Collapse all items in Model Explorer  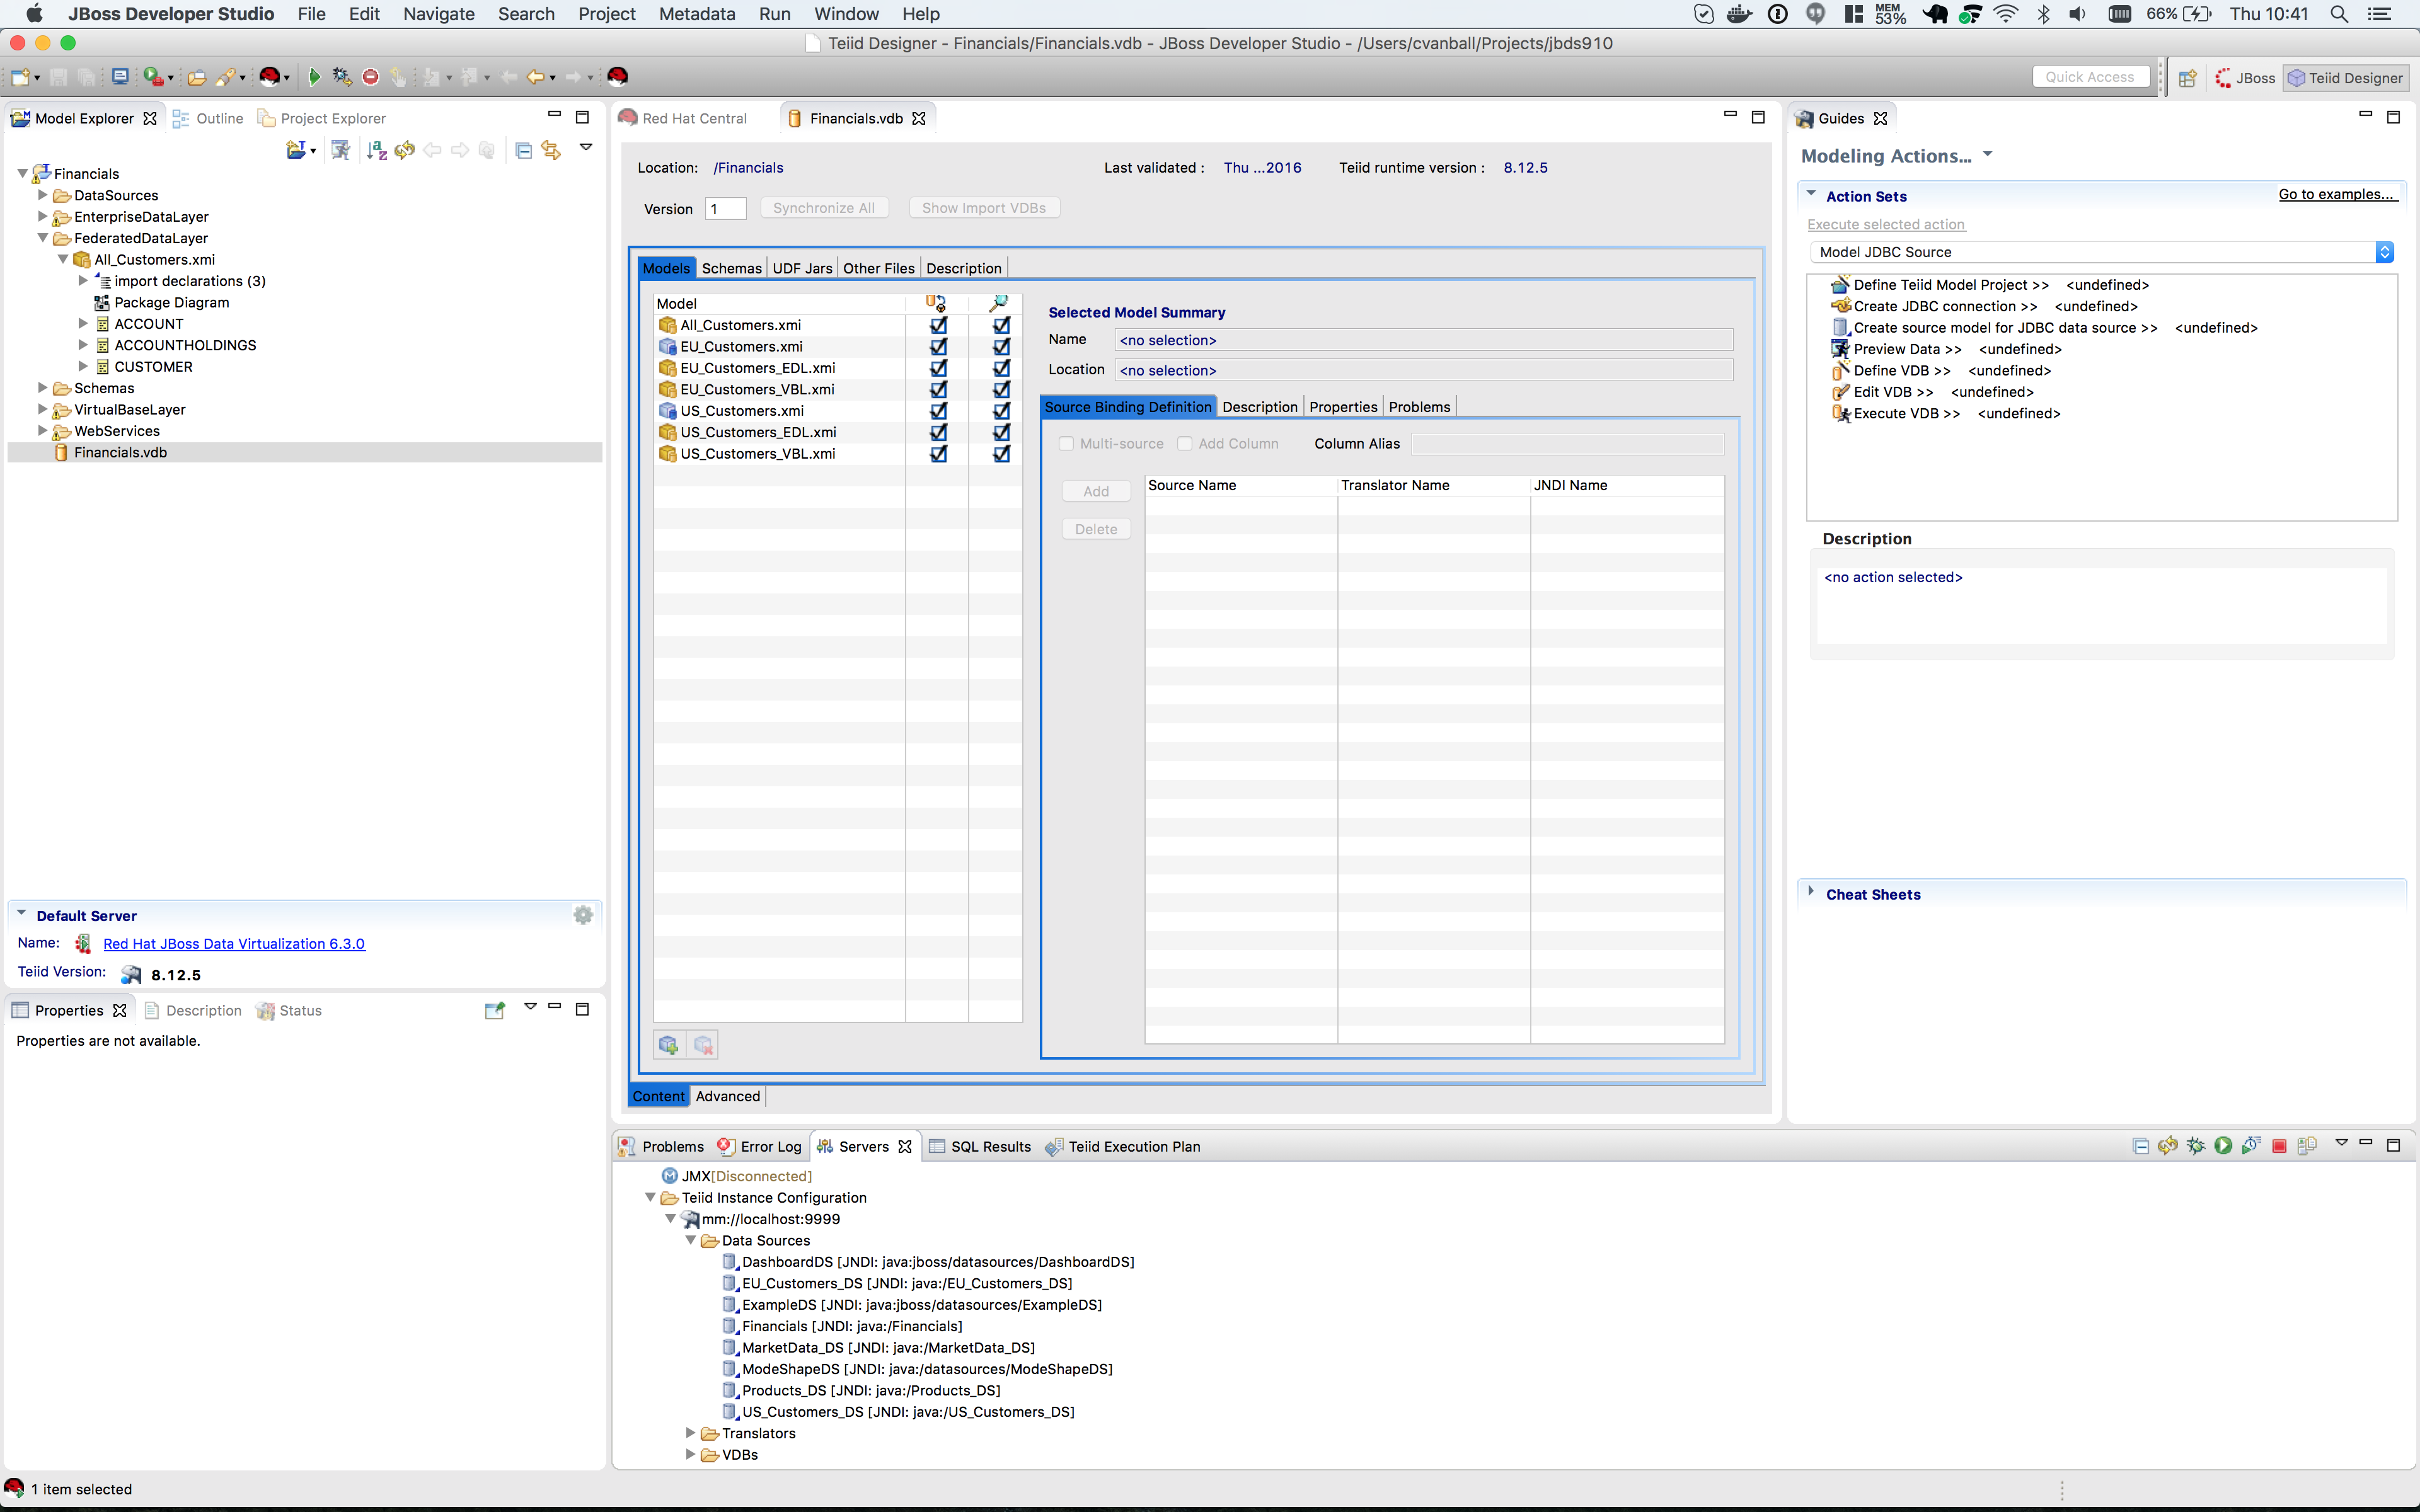(x=523, y=150)
